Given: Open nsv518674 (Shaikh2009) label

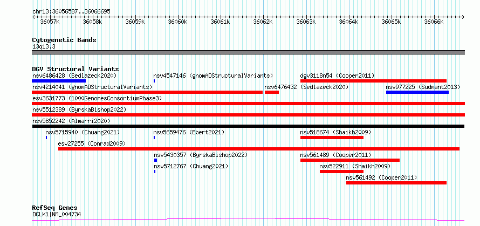Looking at the screenshot, I should pos(335,132).
